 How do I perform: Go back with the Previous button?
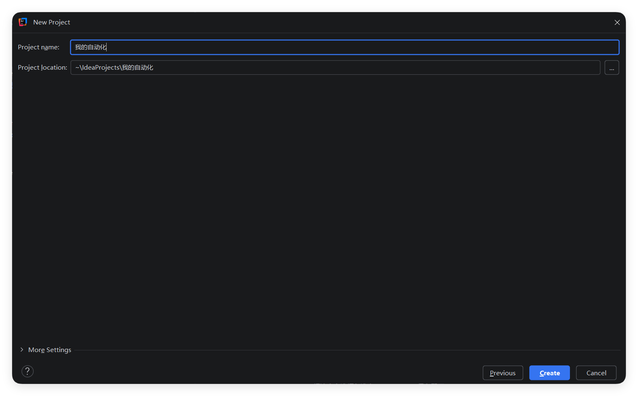pos(502,373)
